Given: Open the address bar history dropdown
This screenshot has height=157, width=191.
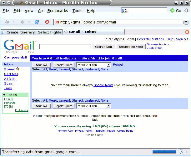Looking at the screenshot, I should tap(186, 22).
